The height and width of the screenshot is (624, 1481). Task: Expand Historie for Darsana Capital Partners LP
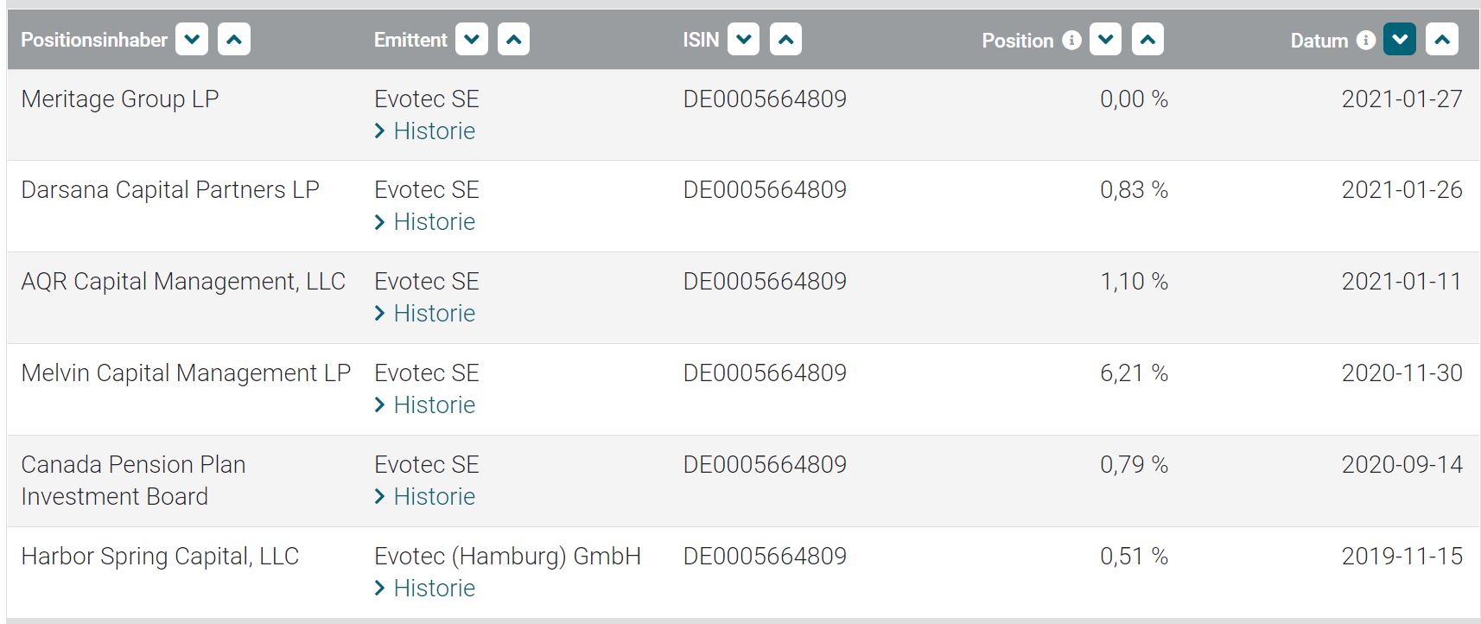coord(434,222)
